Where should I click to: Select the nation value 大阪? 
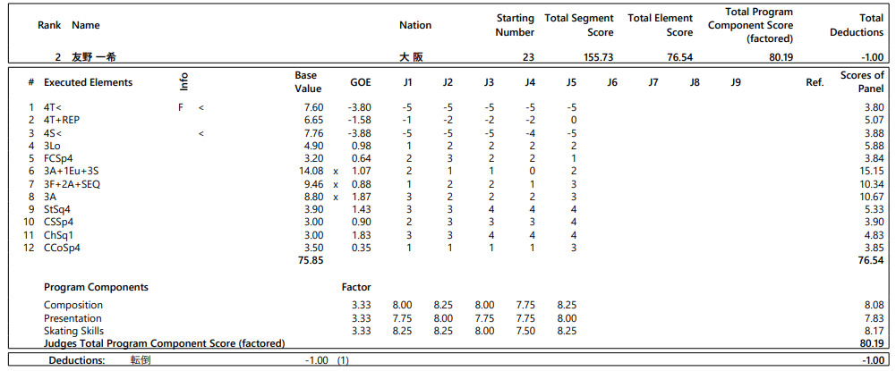(x=412, y=56)
